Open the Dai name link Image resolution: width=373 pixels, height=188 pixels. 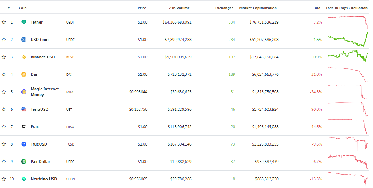34,74
